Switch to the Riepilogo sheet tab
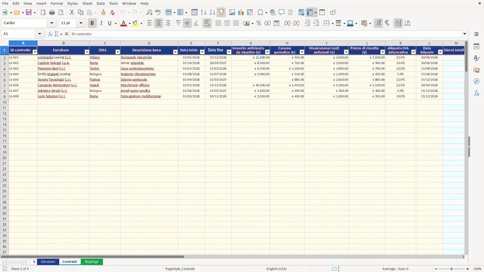Image resolution: width=484 pixels, height=272 pixels. pos(92,262)
